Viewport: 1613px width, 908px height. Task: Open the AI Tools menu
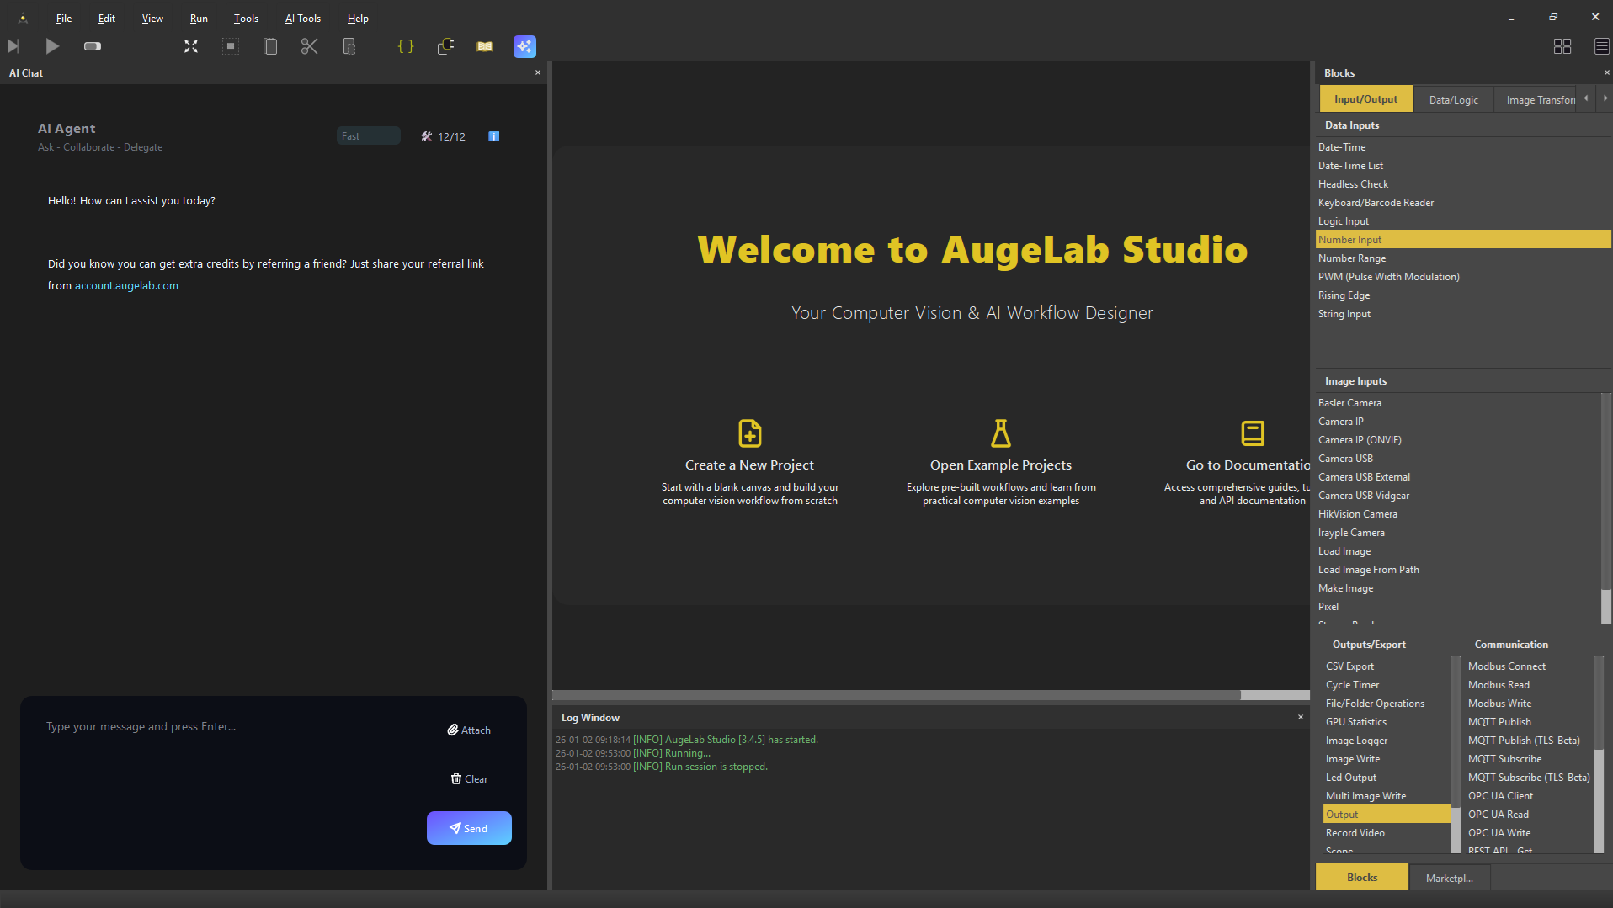tap(302, 19)
